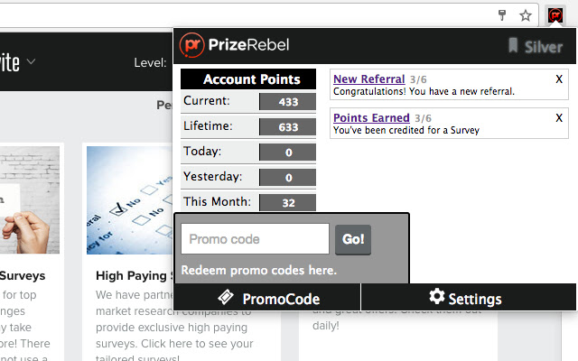The image size is (578, 361).
Task: Focus the Promo code input field
Action: (255, 239)
